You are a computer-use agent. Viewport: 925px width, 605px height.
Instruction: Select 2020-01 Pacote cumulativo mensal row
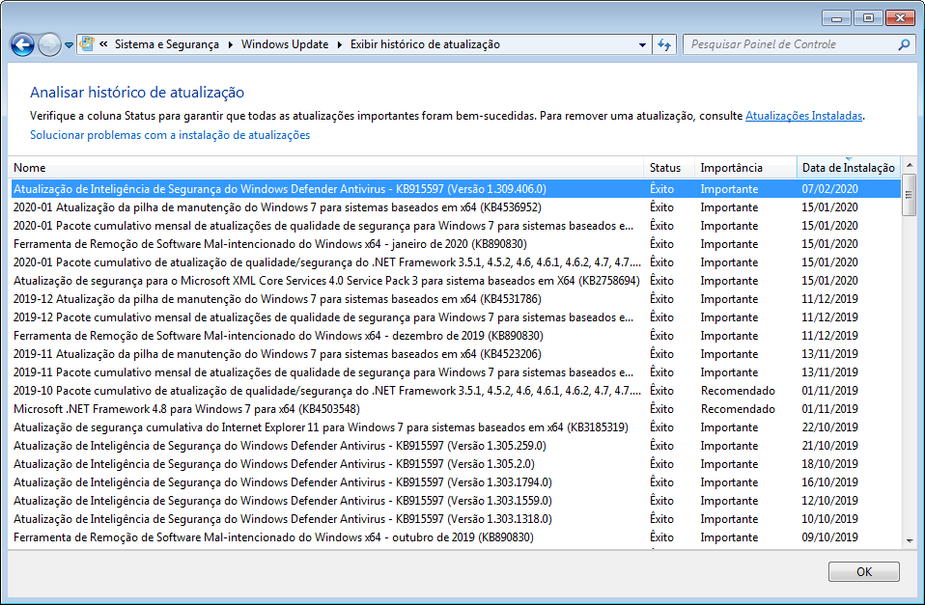[x=456, y=225]
